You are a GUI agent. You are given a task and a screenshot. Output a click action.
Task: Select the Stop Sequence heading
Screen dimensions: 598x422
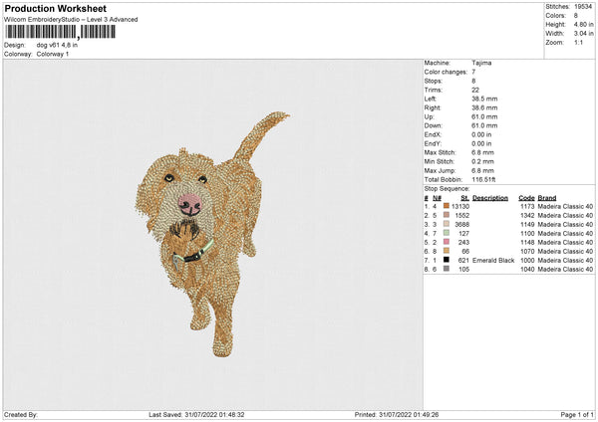445,186
